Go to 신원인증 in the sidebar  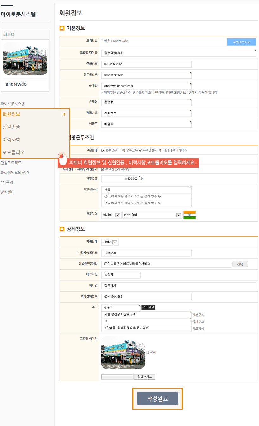tap(11, 127)
